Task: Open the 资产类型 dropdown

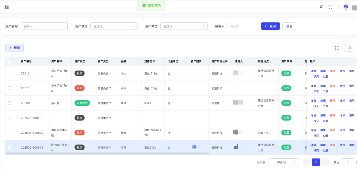Action: [184, 26]
